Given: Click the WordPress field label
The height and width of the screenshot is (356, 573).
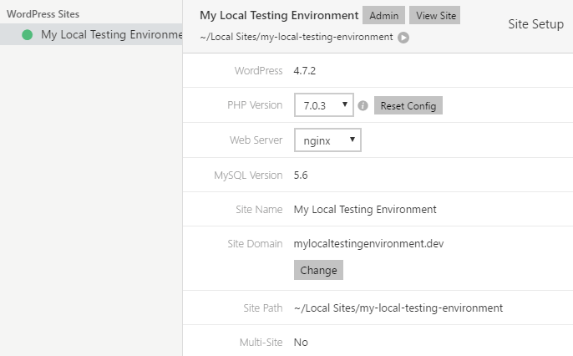Looking at the screenshot, I should (x=258, y=70).
